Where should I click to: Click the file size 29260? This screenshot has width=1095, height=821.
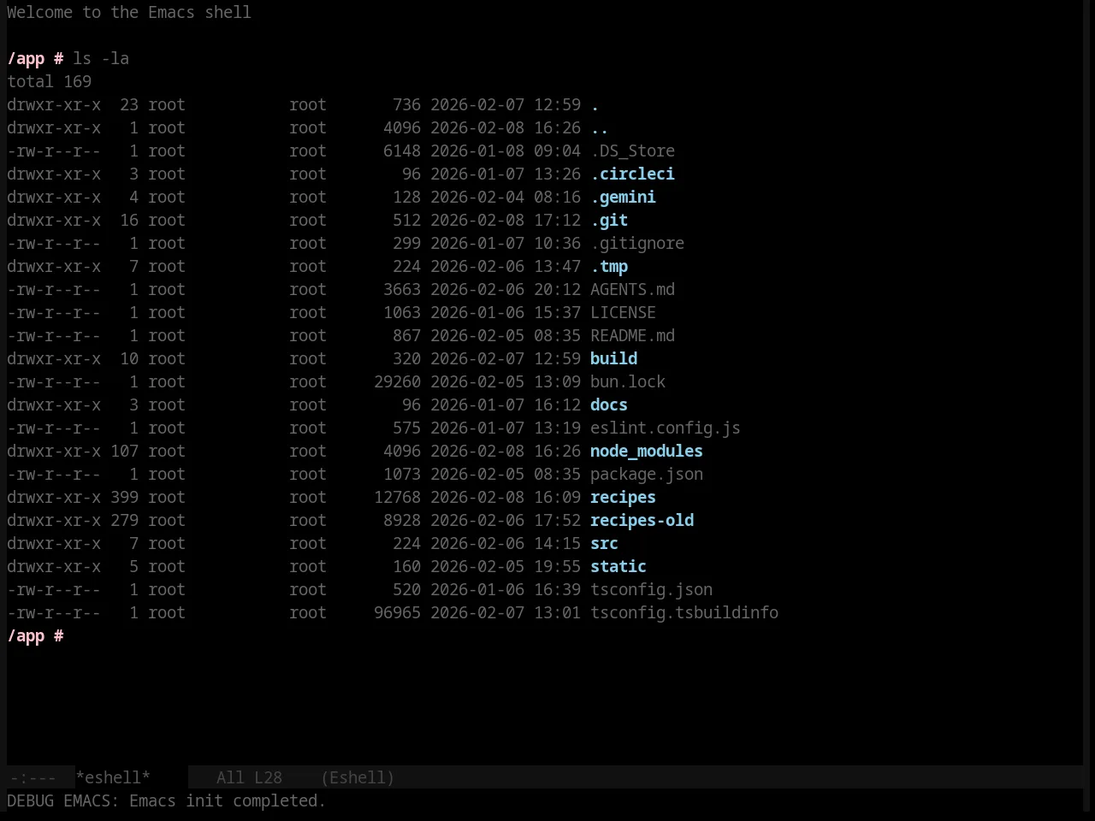[x=397, y=381]
